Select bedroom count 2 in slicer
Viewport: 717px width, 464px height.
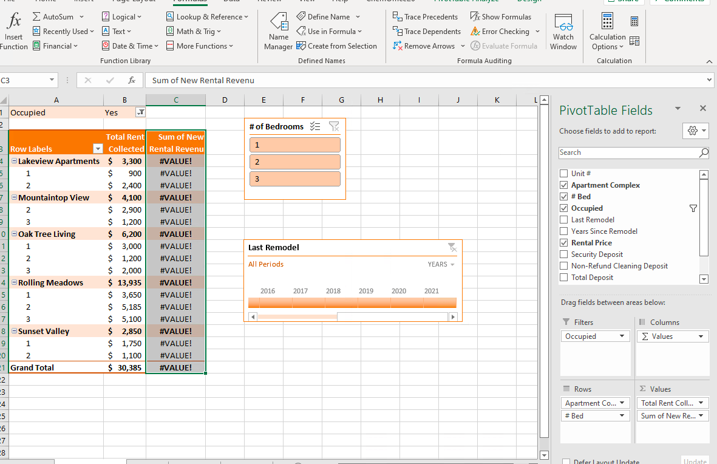point(295,162)
